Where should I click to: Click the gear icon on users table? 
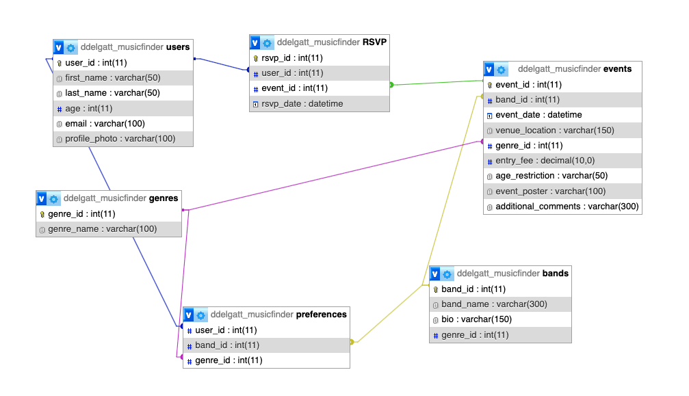71,48
